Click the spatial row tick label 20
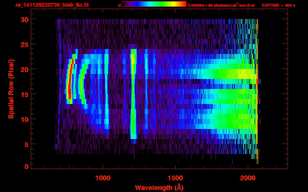The width and height of the screenshot is (308, 192). 24,69
